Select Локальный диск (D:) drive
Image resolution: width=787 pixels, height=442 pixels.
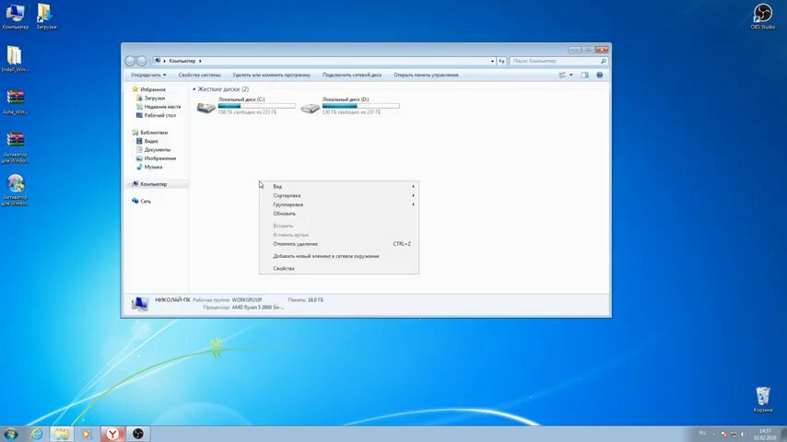[350, 106]
